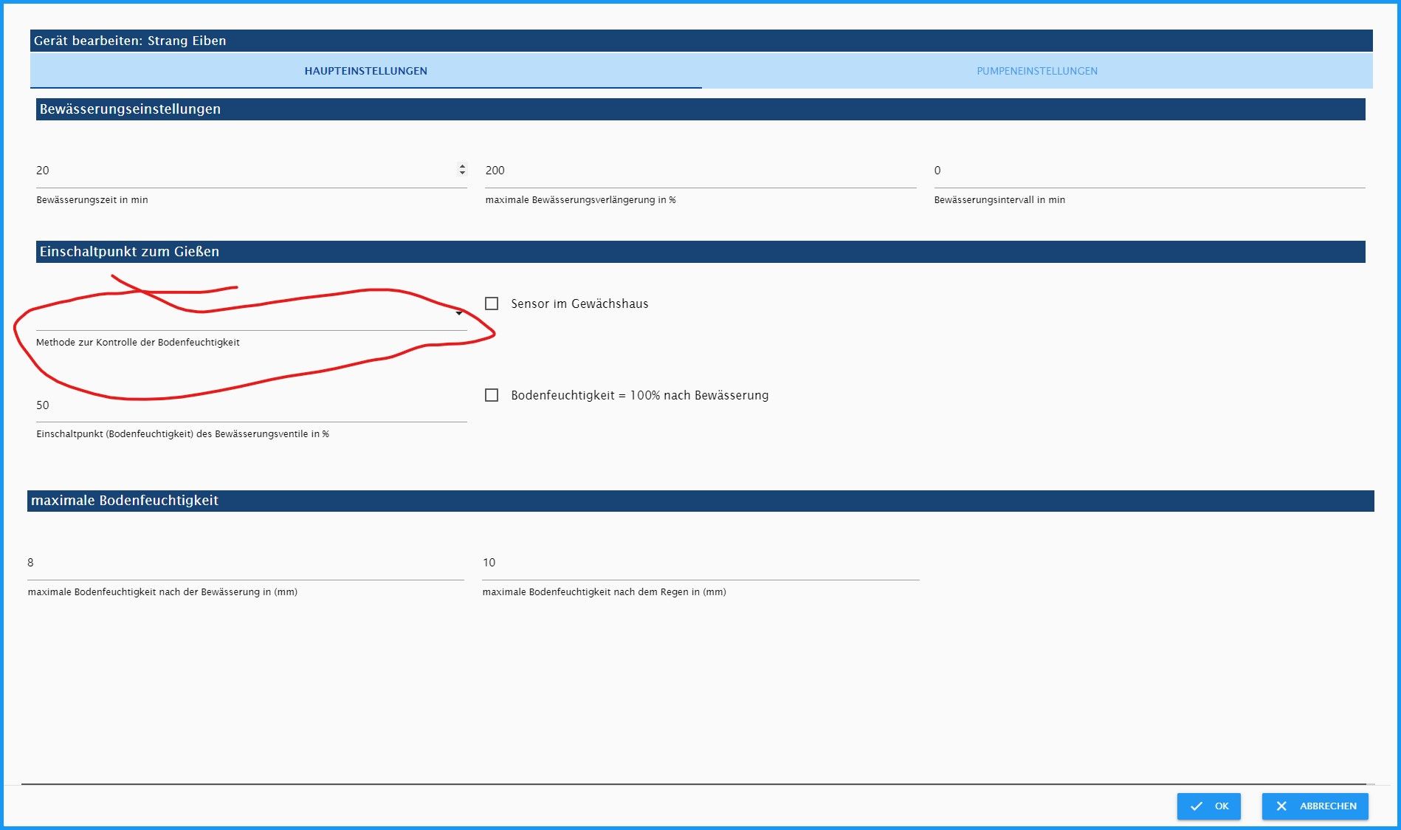Click the Einschaltpunkt zum Gießen section header
Screen dimensions: 1401x830
(x=700, y=252)
